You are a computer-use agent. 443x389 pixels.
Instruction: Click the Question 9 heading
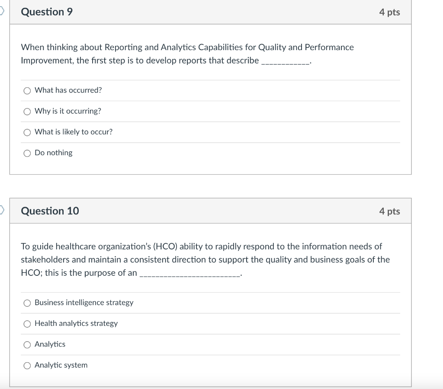(47, 12)
